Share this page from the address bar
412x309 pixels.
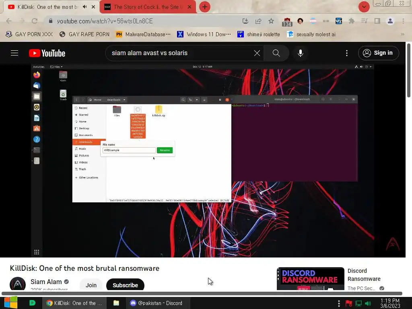coord(258,21)
